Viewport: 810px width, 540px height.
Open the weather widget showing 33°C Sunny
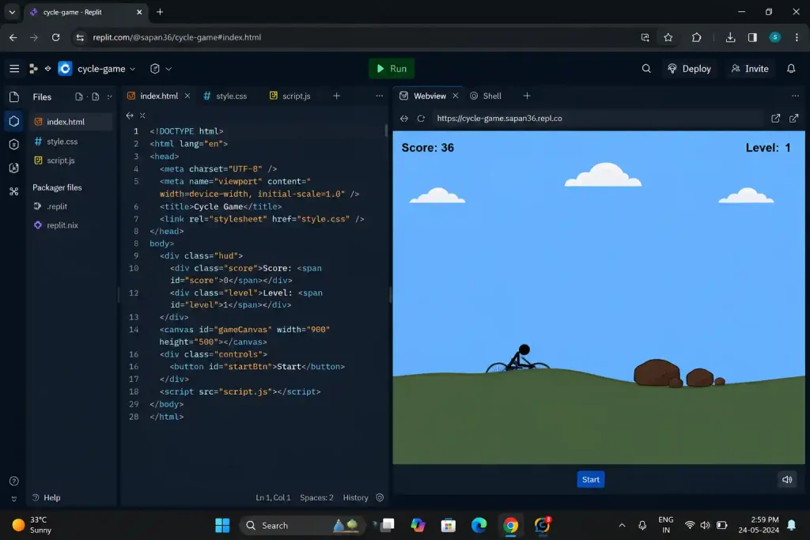(x=32, y=525)
